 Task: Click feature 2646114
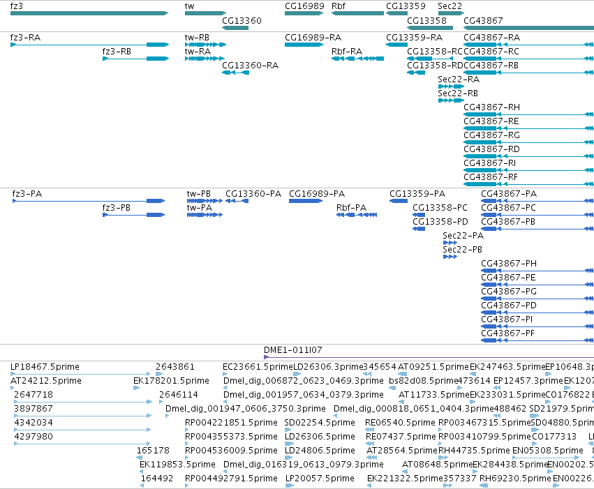(x=161, y=402)
